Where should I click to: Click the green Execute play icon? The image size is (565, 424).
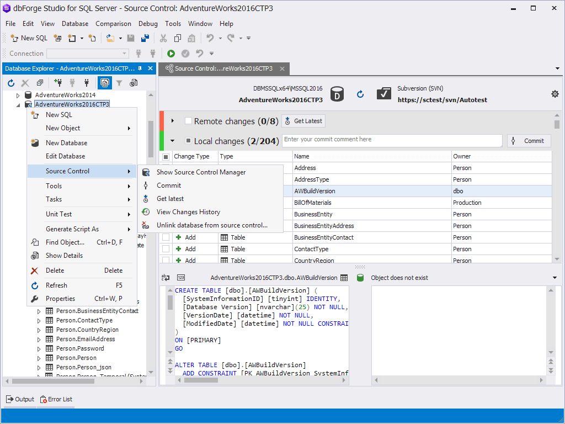tap(171, 54)
